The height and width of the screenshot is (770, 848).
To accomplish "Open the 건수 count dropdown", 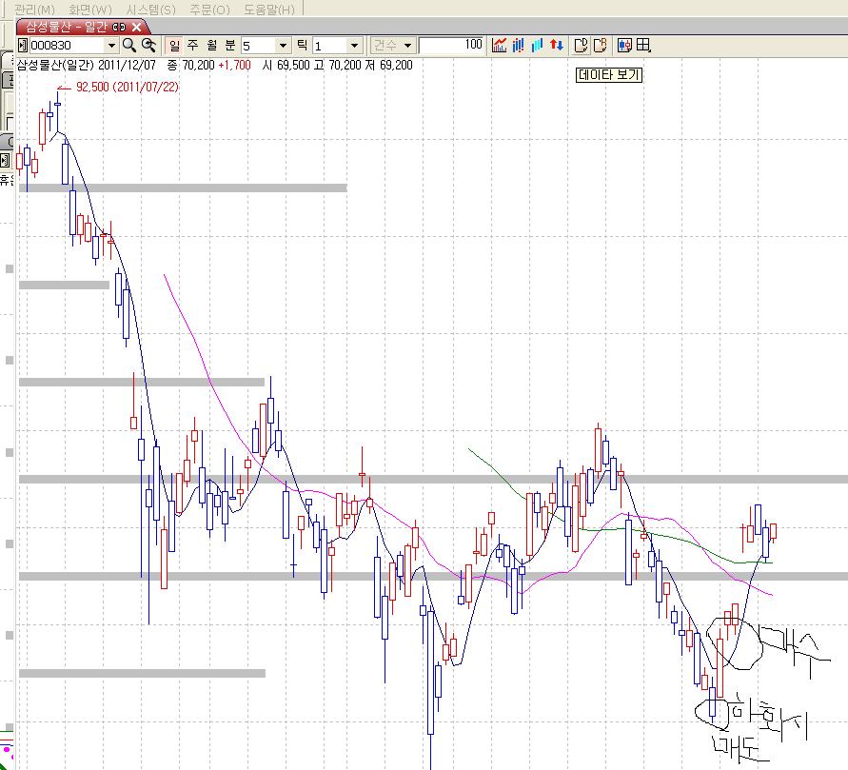I will (x=393, y=45).
